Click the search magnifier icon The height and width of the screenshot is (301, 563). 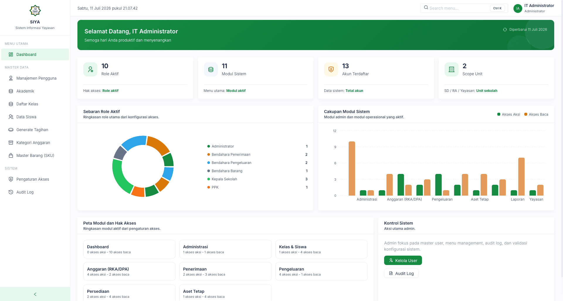pos(426,8)
